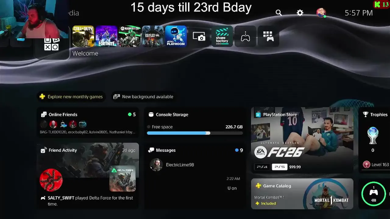Click the Console Storage drive icon
This screenshot has width=390, height=219.
[151, 115]
